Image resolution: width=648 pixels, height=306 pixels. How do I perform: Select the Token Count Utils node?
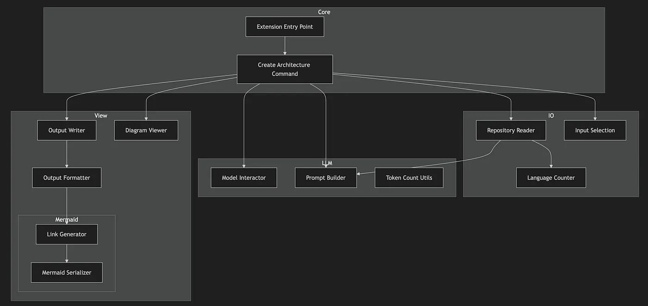coord(409,178)
